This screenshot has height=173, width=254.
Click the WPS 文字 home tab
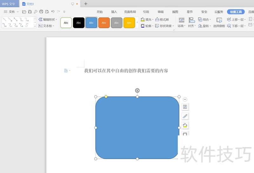pyautogui.click(x=10, y=4)
